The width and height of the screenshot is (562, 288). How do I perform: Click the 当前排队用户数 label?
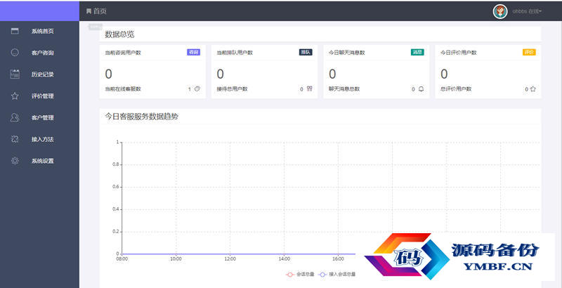click(235, 53)
